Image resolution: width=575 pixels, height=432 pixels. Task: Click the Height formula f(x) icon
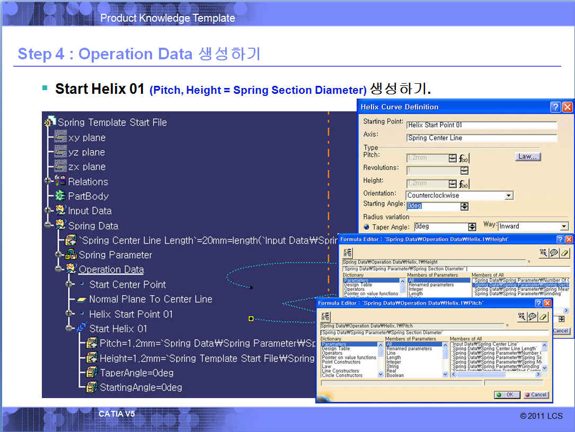tap(464, 184)
